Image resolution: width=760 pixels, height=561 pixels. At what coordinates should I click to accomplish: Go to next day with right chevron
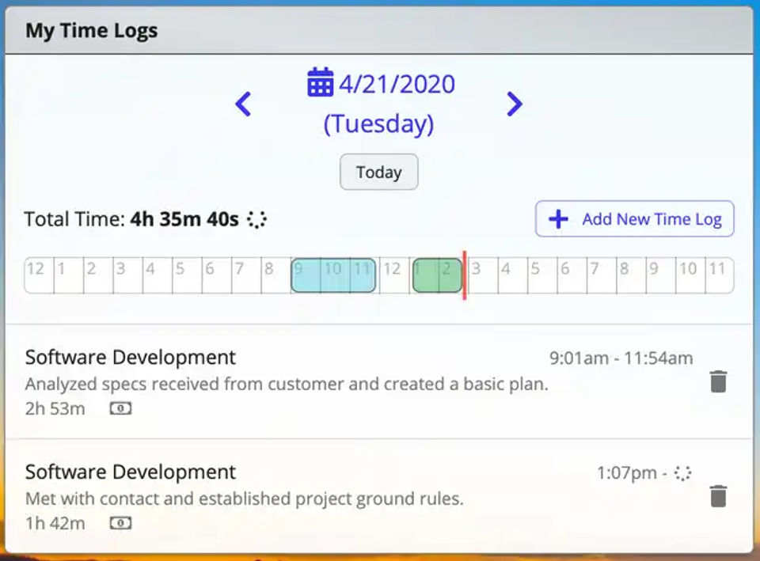(515, 104)
